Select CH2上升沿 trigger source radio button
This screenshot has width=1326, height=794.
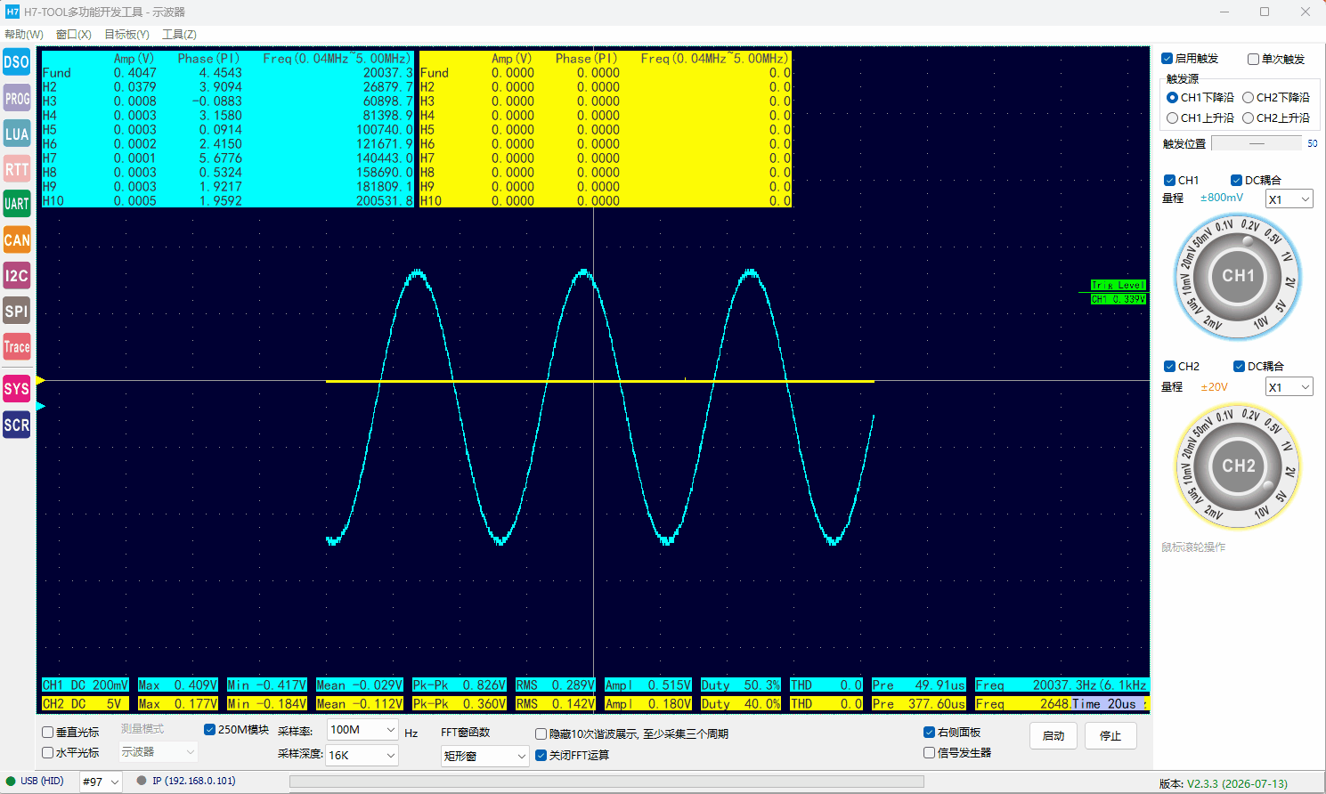pos(1276,117)
